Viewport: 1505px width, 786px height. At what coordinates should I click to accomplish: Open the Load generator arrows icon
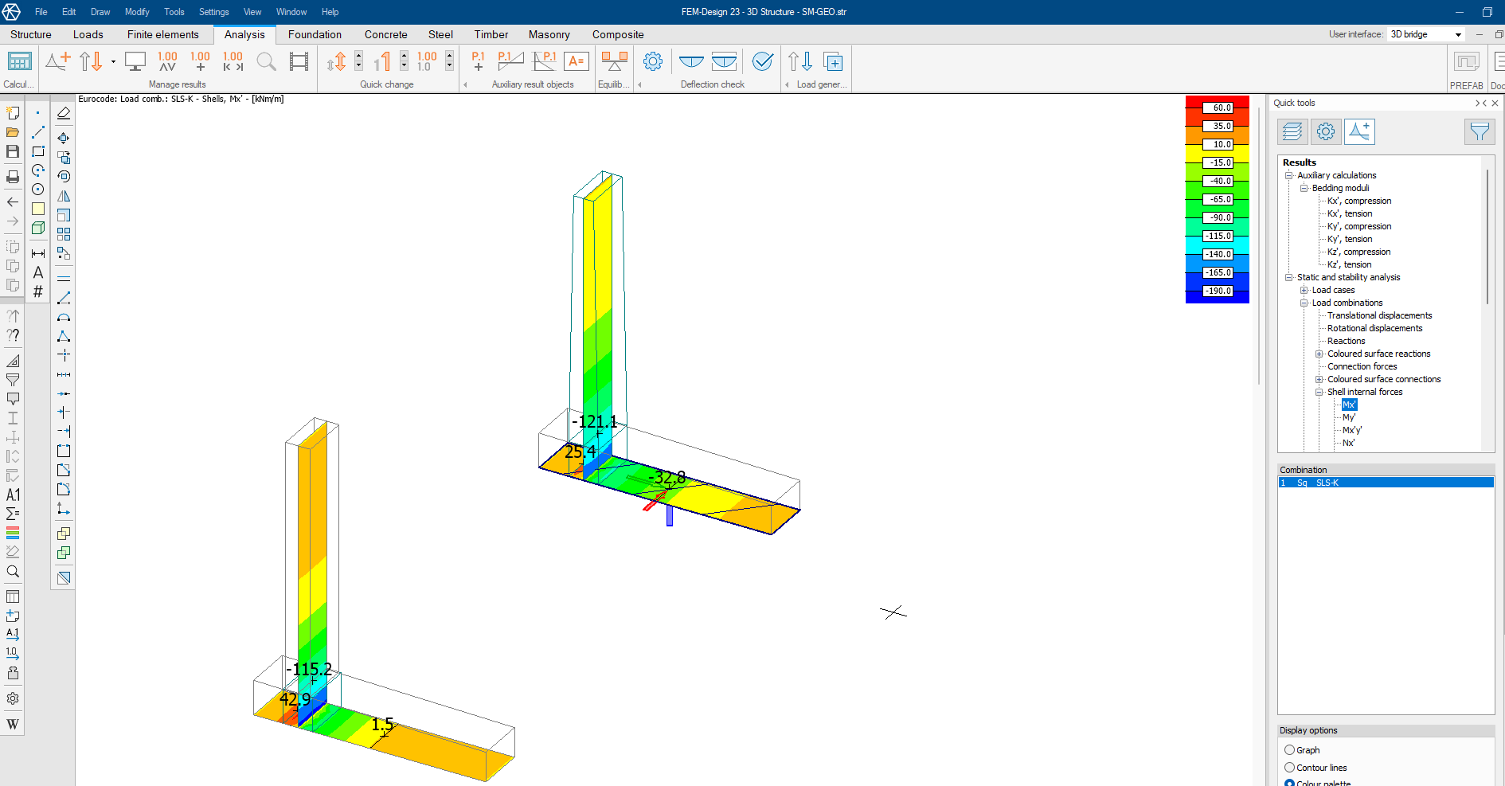(800, 61)
